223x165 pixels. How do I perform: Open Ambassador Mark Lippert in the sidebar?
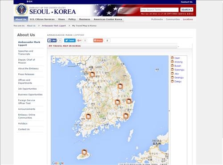pyautogui.click(x=29, y=44)
